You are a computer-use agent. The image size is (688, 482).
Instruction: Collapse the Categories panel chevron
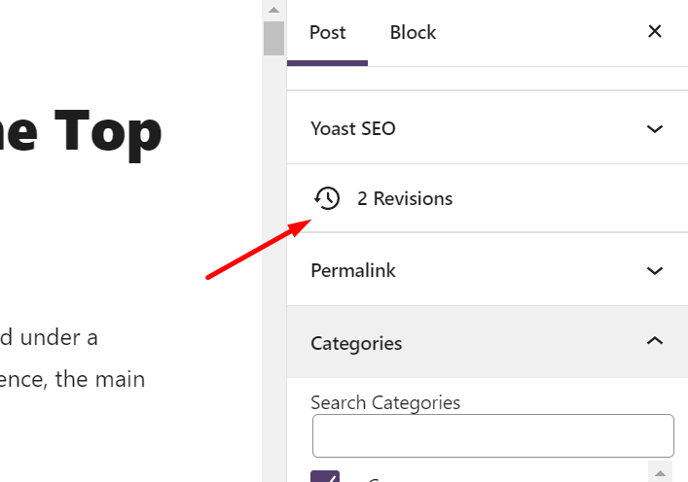(655, 341)
